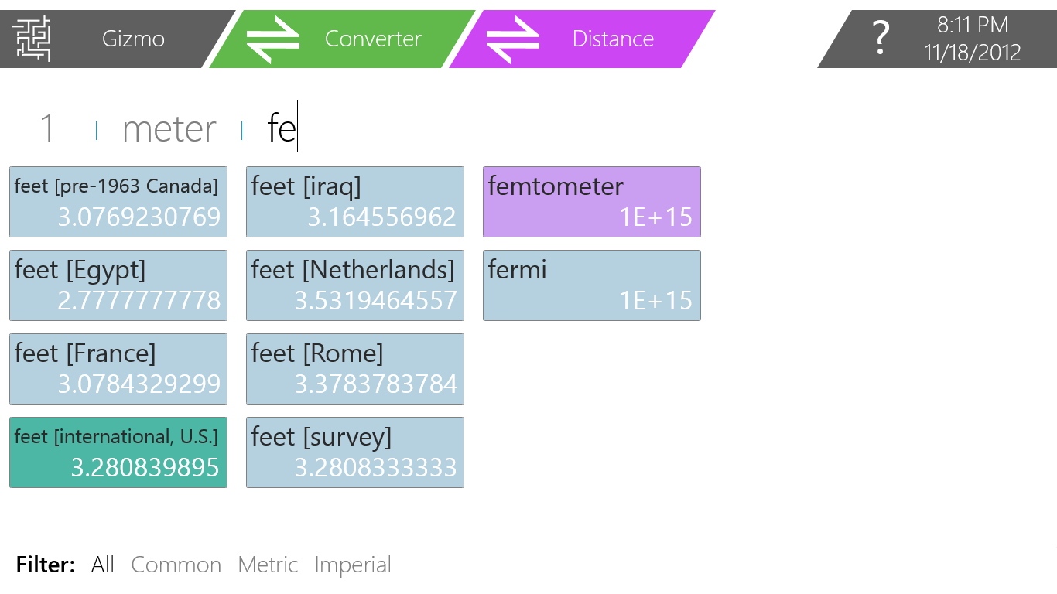Select the All filter option
The image size is (1057, 594).
click(103, 565)
